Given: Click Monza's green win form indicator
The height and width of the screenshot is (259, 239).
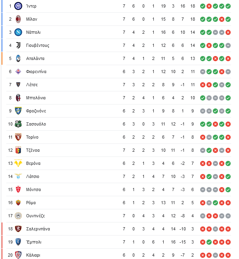Looking at the screenshot, I should [x=228, y=189].
